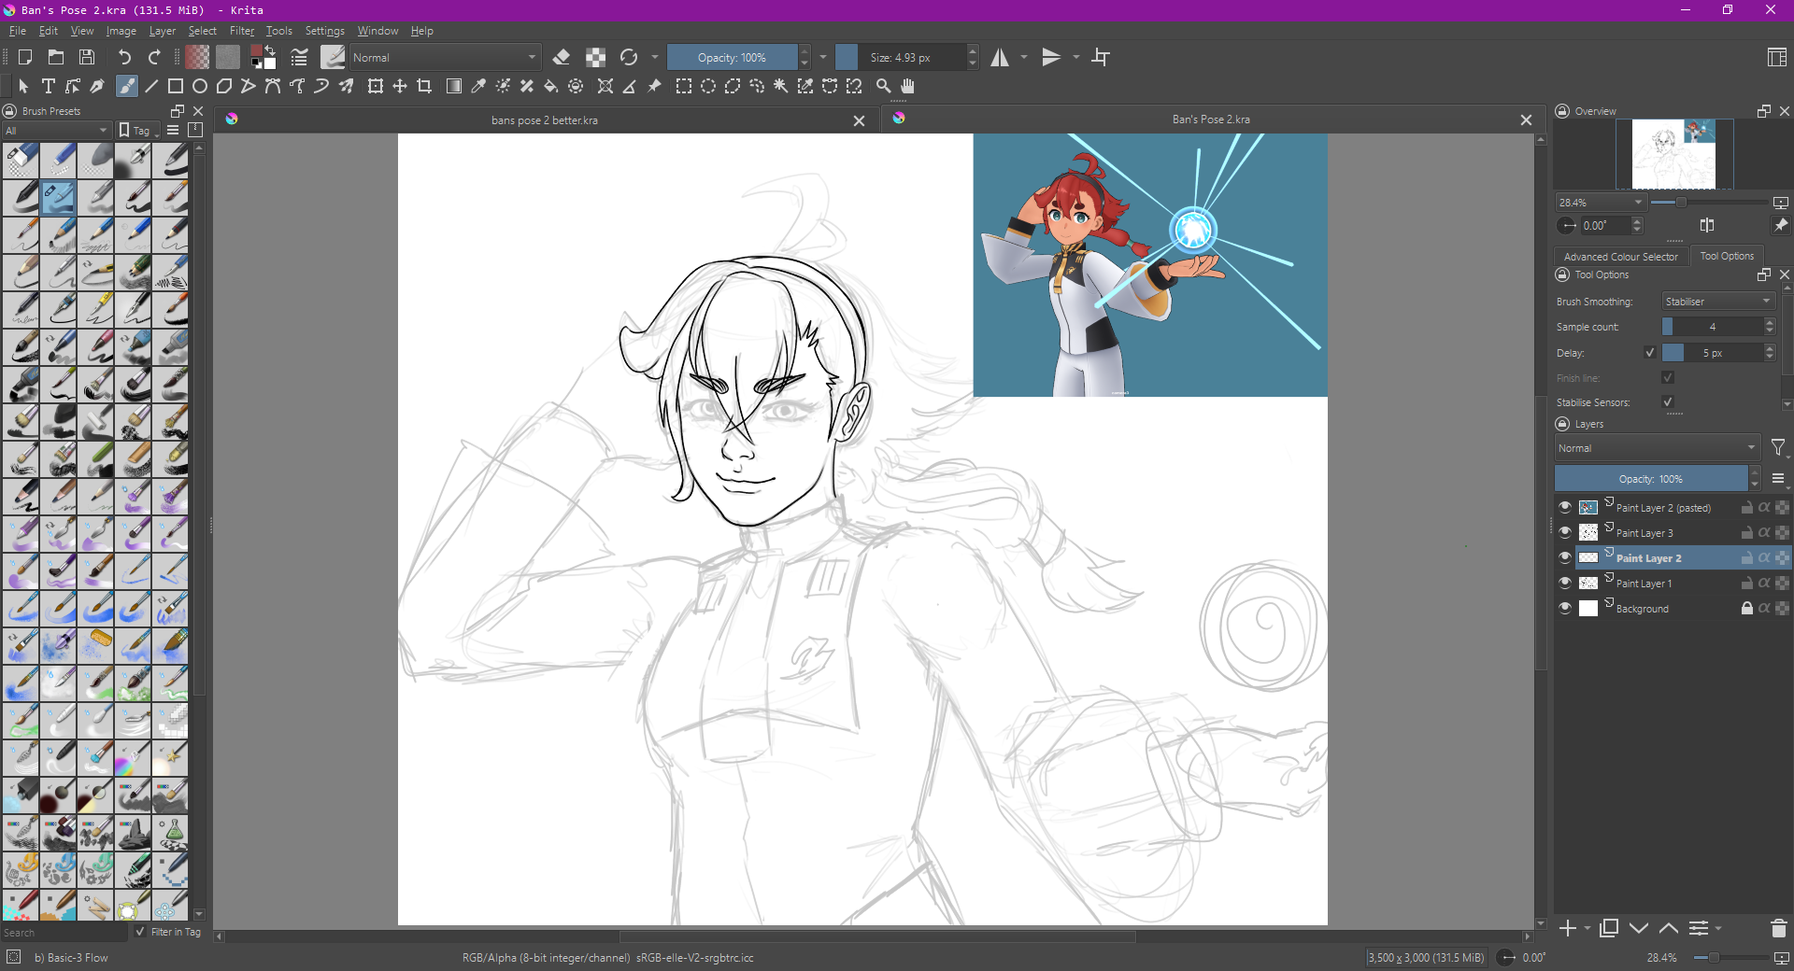This screenshot has width=1794, height=971.
Task: Open the Overview zoom percentage dropdown
Action: tap(1600, 203)
